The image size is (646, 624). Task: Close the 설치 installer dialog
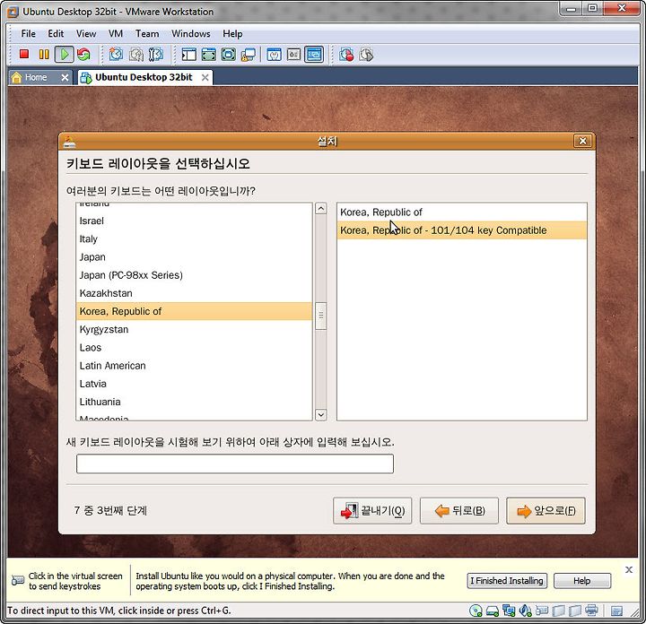(582, 141)
